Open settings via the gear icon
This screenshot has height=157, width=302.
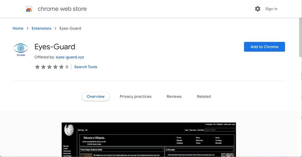click(257, 9)
